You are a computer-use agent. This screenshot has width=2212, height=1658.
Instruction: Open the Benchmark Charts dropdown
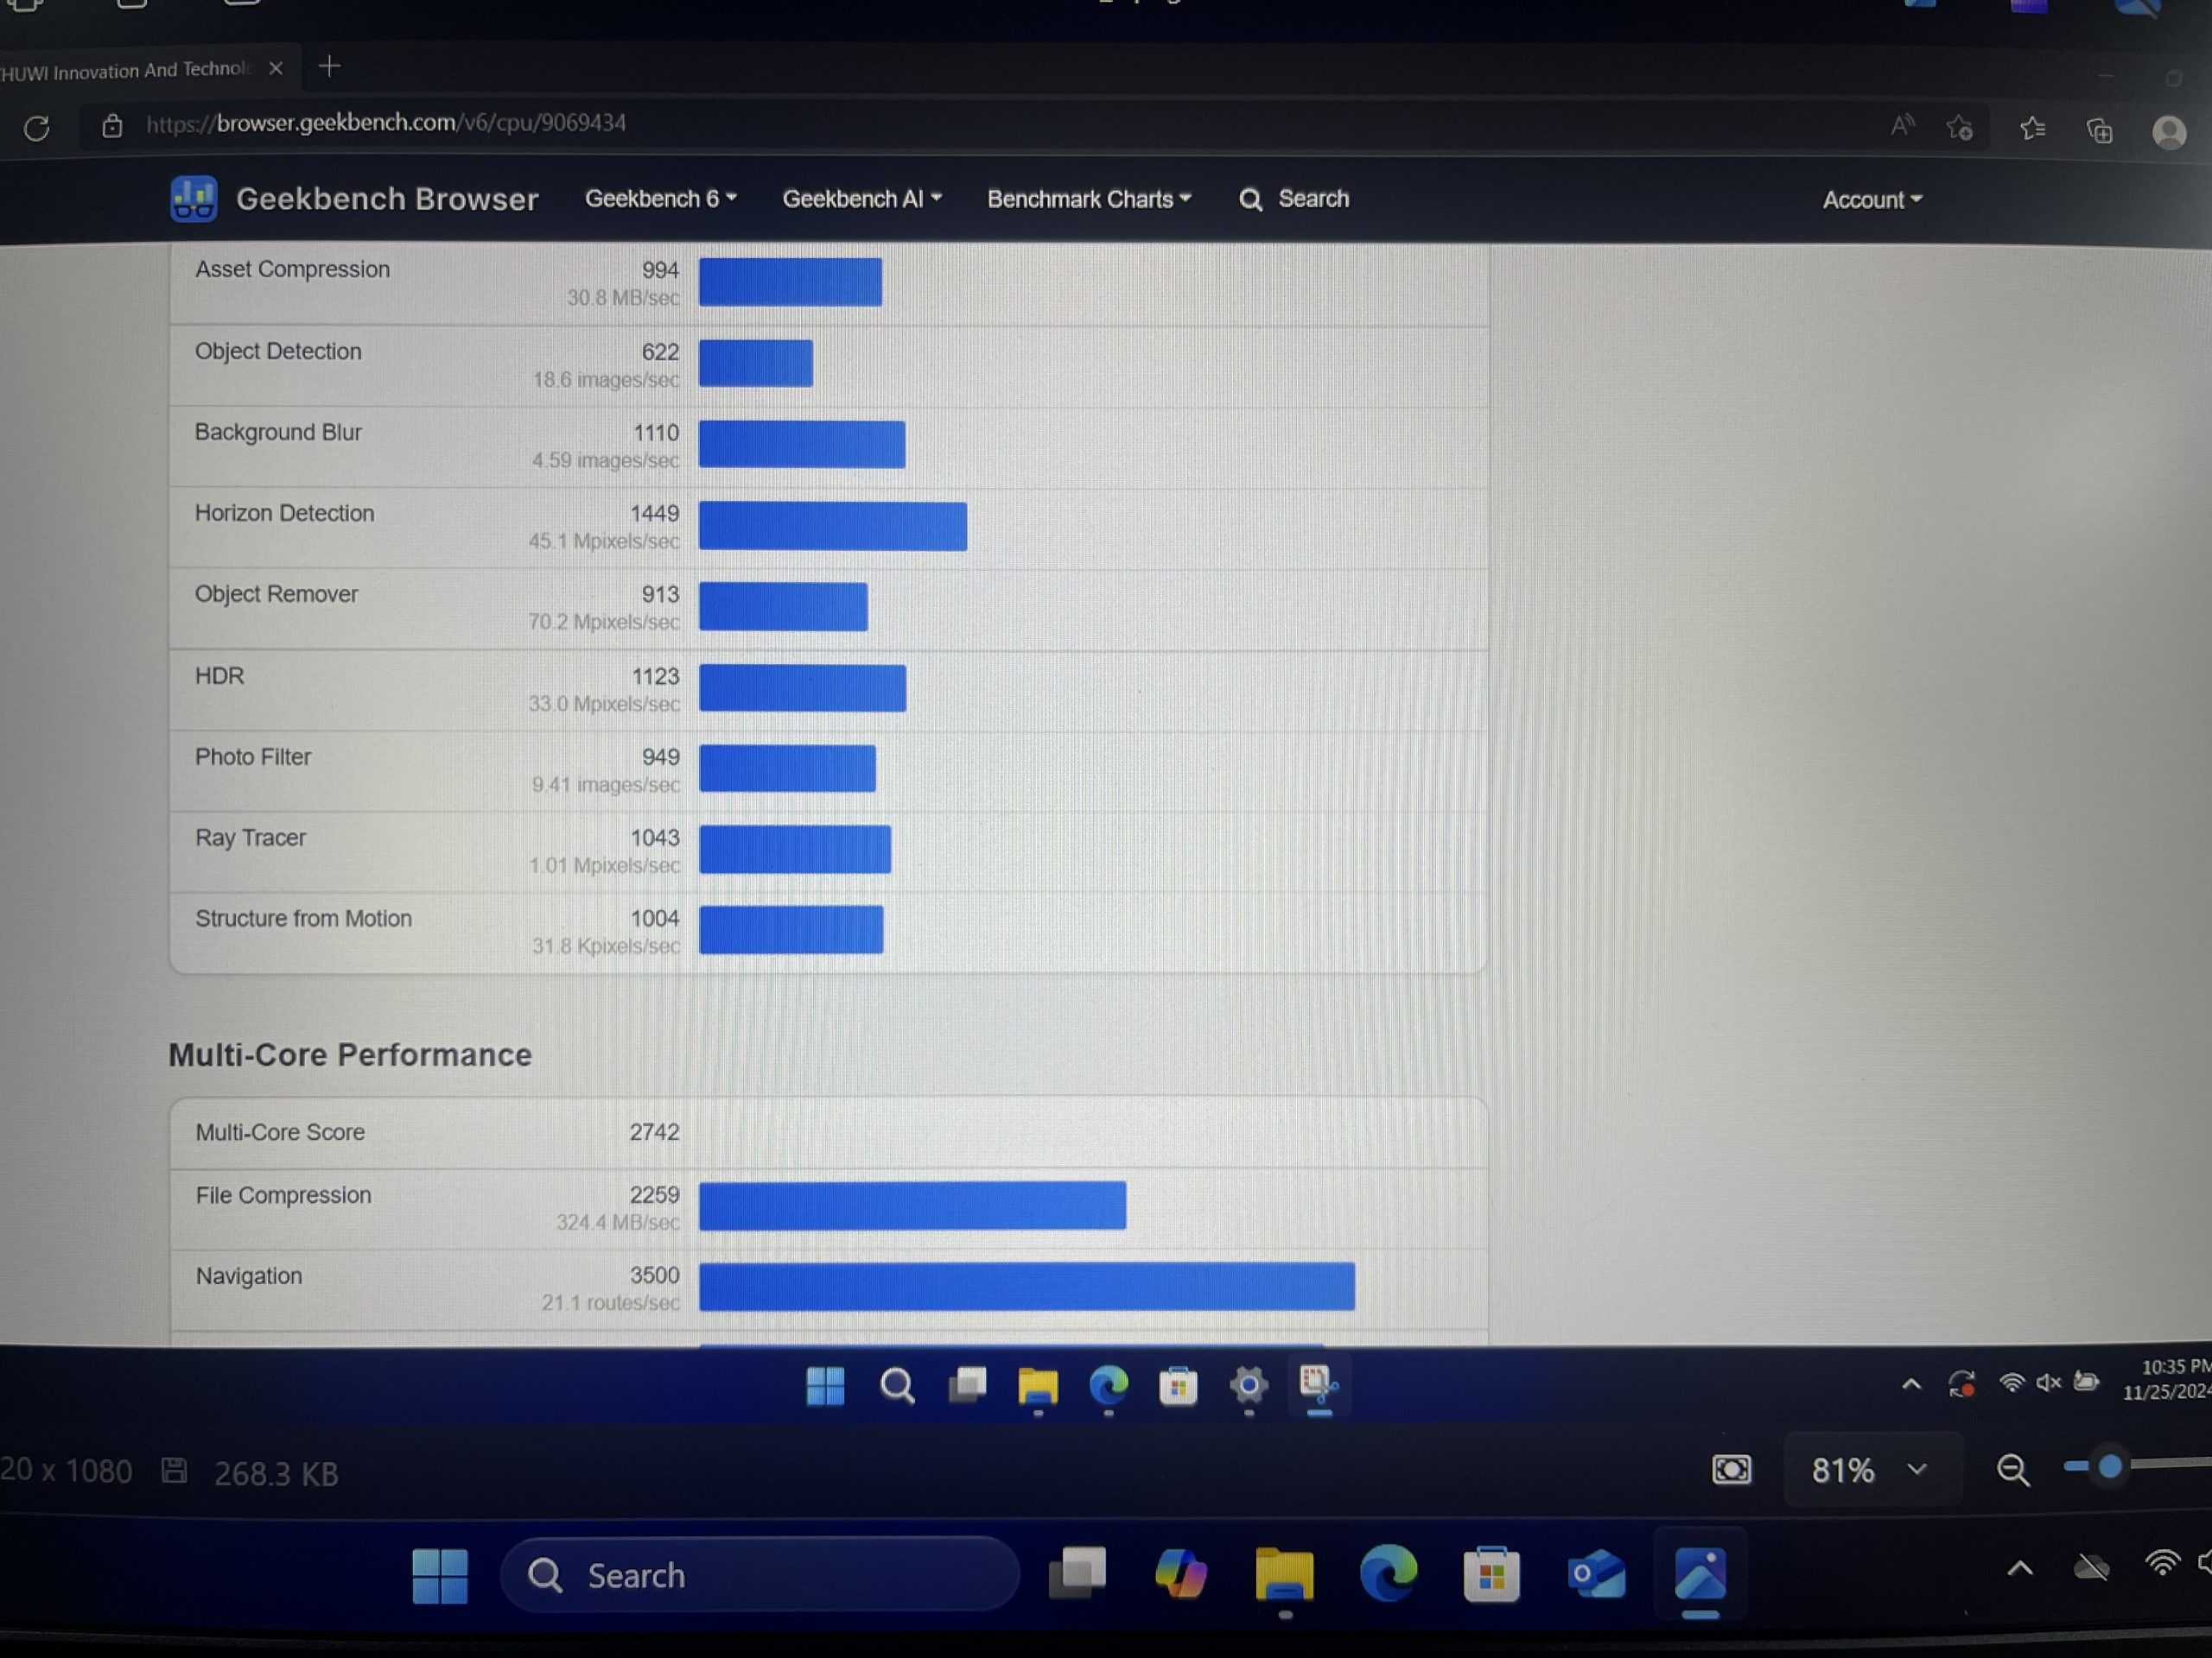pos(1088,199)
